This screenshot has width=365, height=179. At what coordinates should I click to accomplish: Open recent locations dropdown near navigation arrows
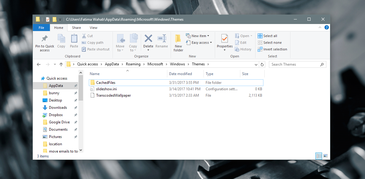(x=54, y=64)
